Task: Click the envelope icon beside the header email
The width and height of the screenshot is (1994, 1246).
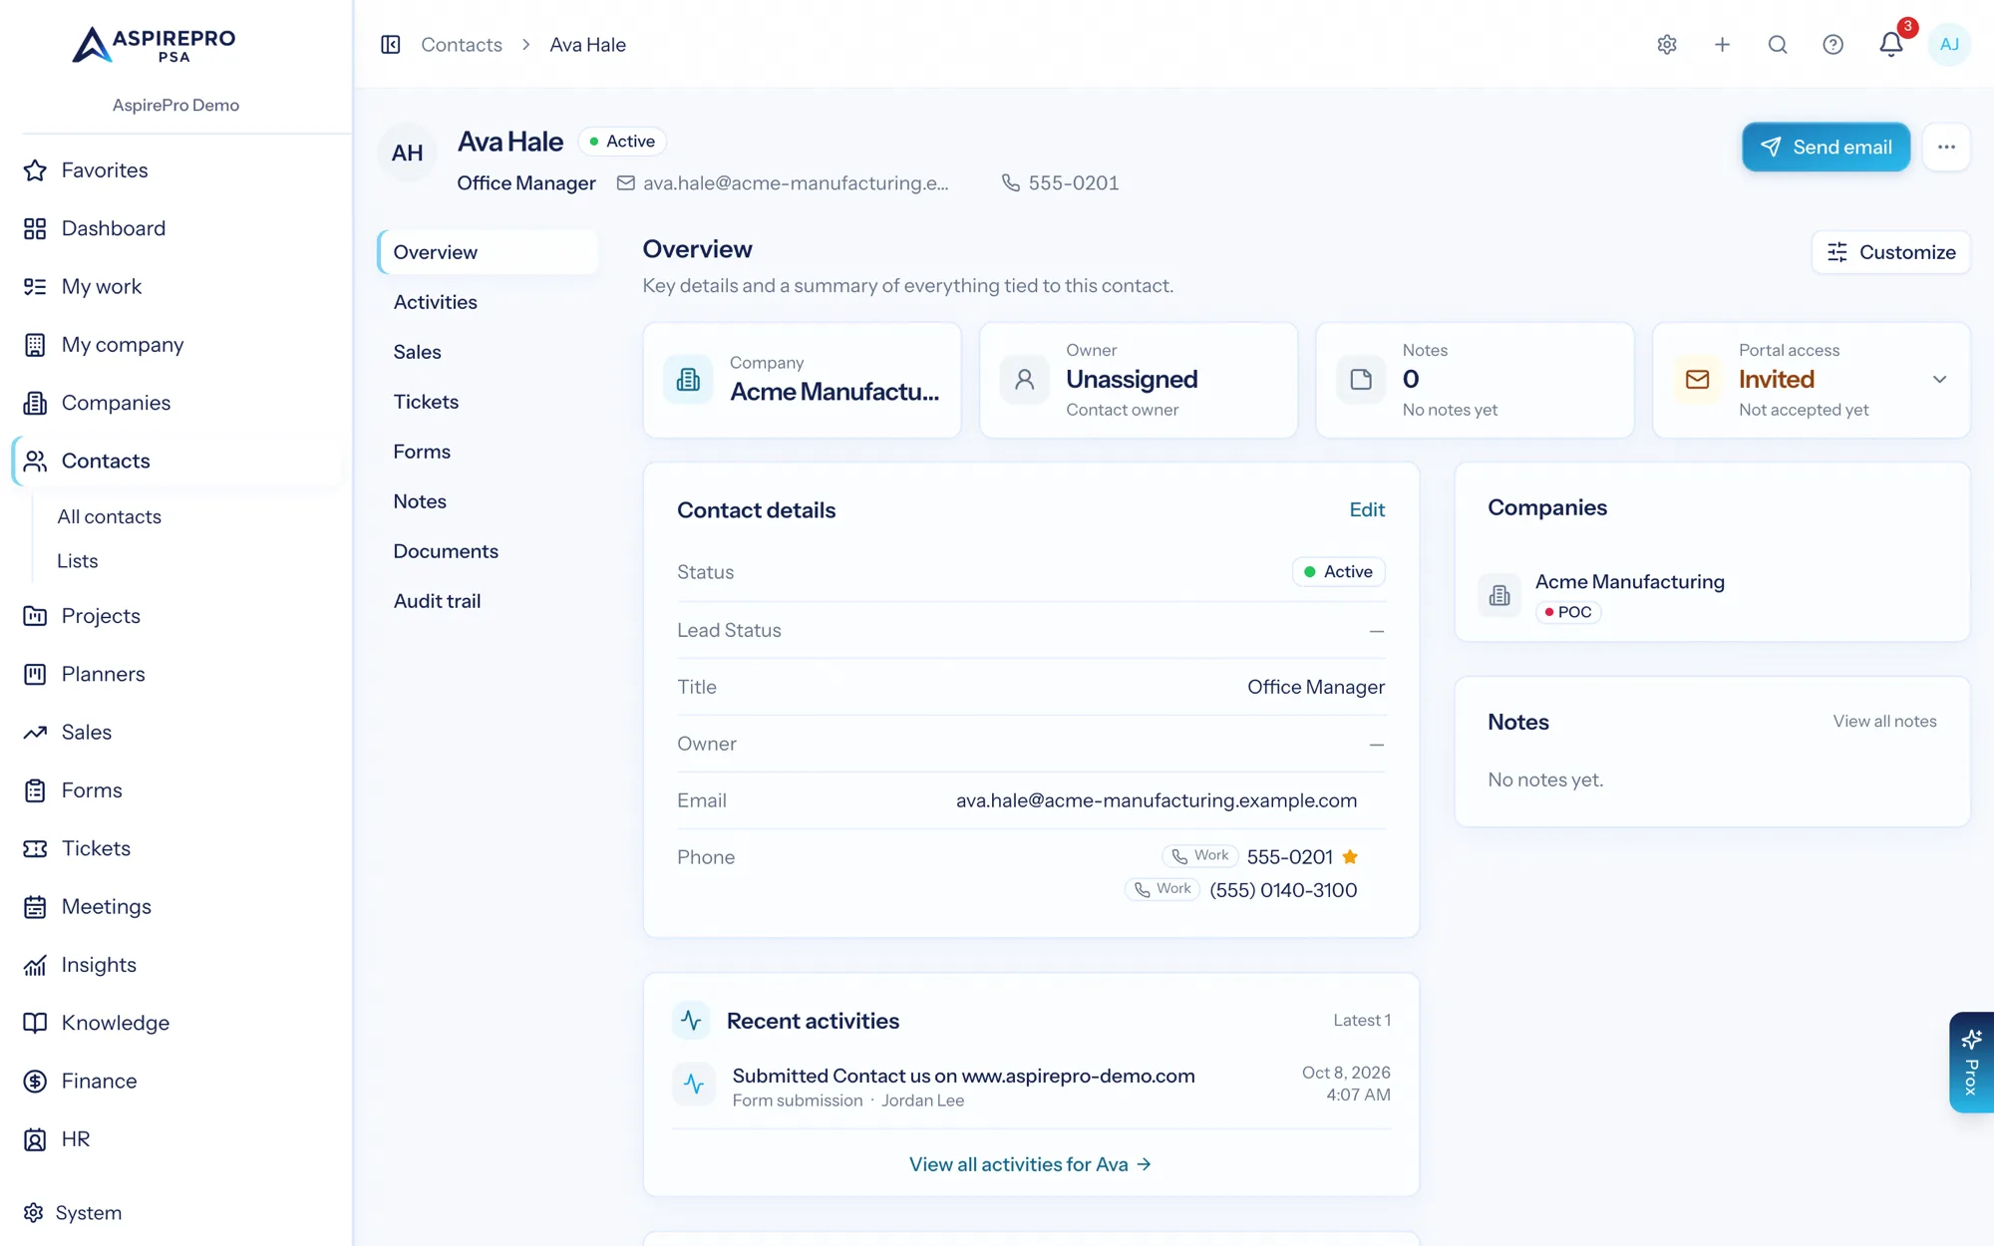Action: coord(625,183)
